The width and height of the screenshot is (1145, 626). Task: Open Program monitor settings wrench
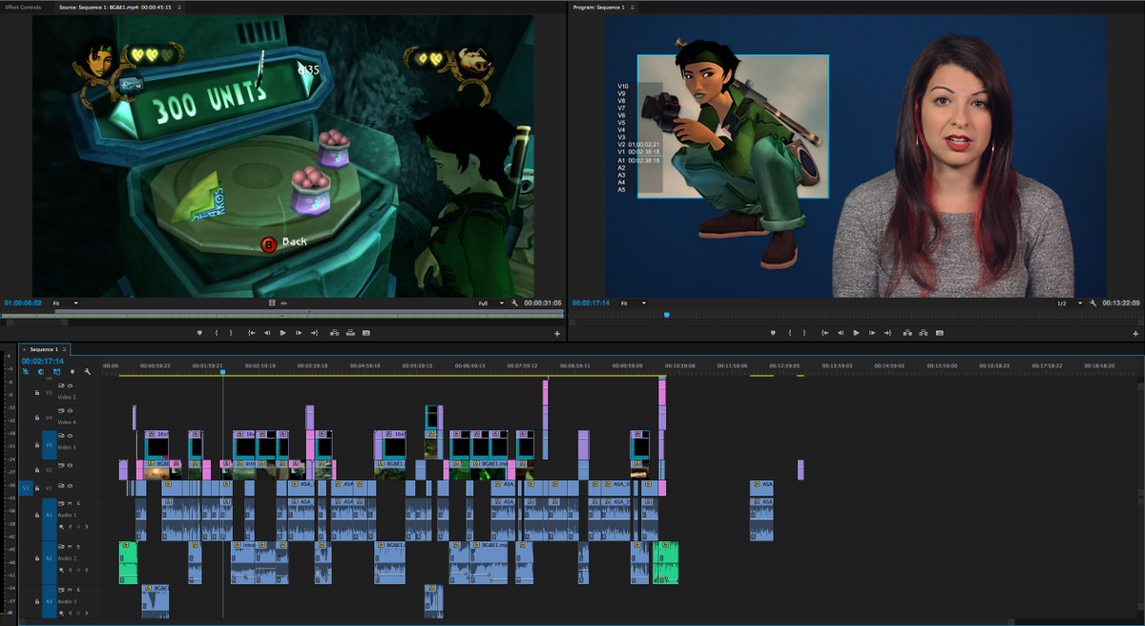point(1092,303)
